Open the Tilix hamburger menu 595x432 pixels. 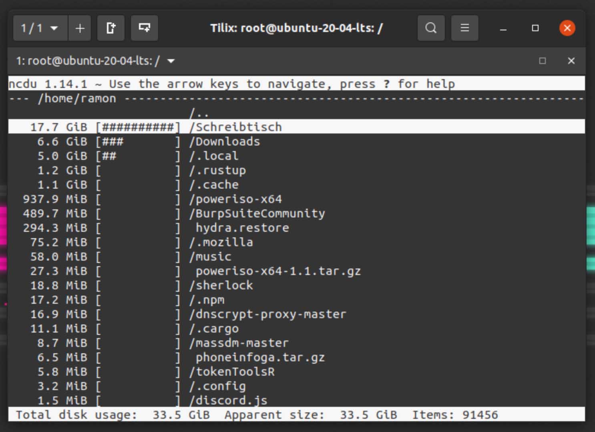click(x=464, y=28)
